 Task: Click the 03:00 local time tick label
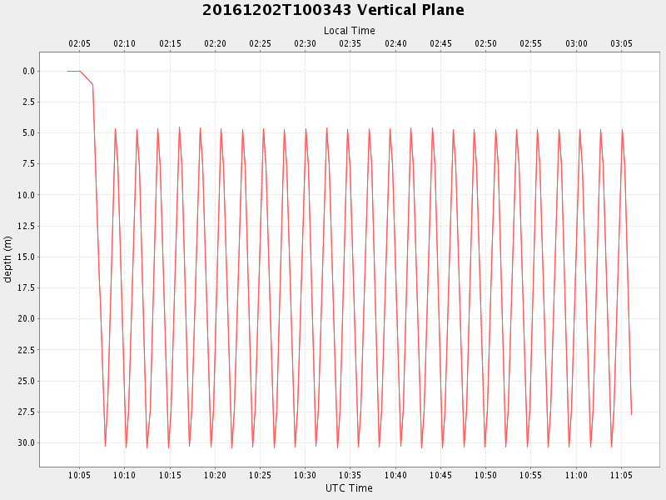[576, 43]
